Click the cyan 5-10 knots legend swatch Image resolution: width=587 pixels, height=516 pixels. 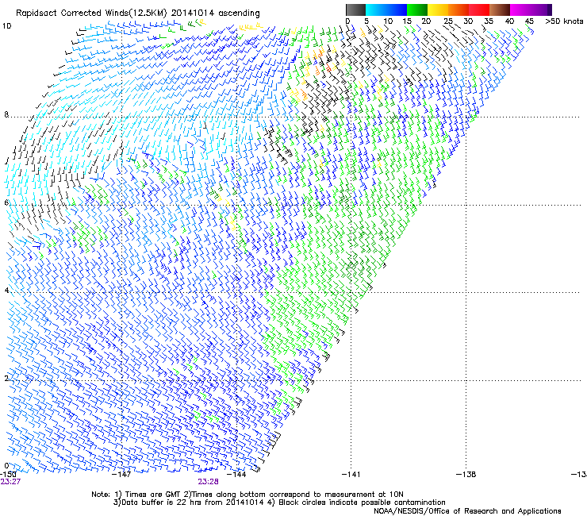pos(376,10)
